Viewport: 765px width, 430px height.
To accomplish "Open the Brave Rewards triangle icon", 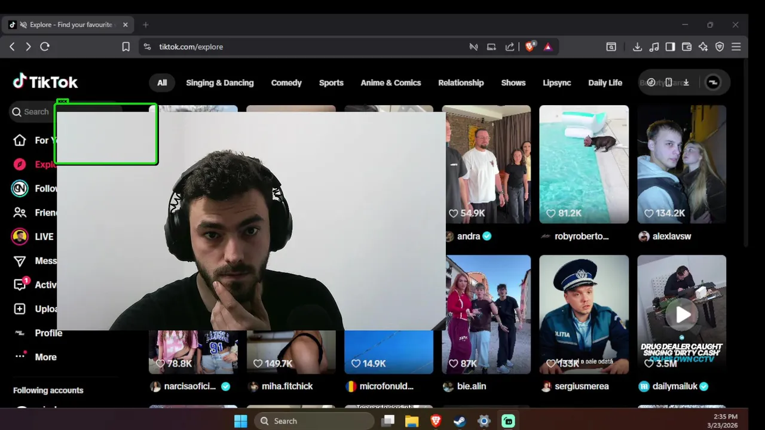I will pyautogui.click(x=548, y=47).
